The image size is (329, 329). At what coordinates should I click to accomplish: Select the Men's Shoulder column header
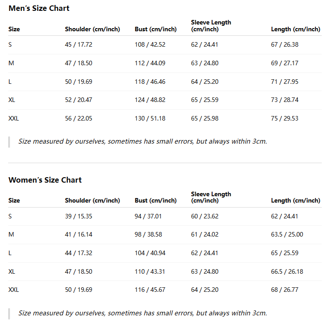coord(92,29)
